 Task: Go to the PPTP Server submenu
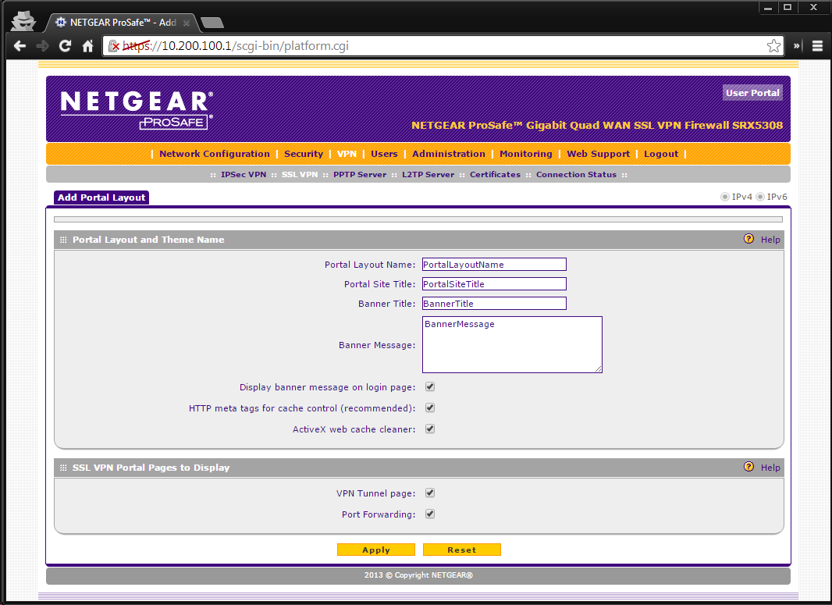click(x=360, y=175)
